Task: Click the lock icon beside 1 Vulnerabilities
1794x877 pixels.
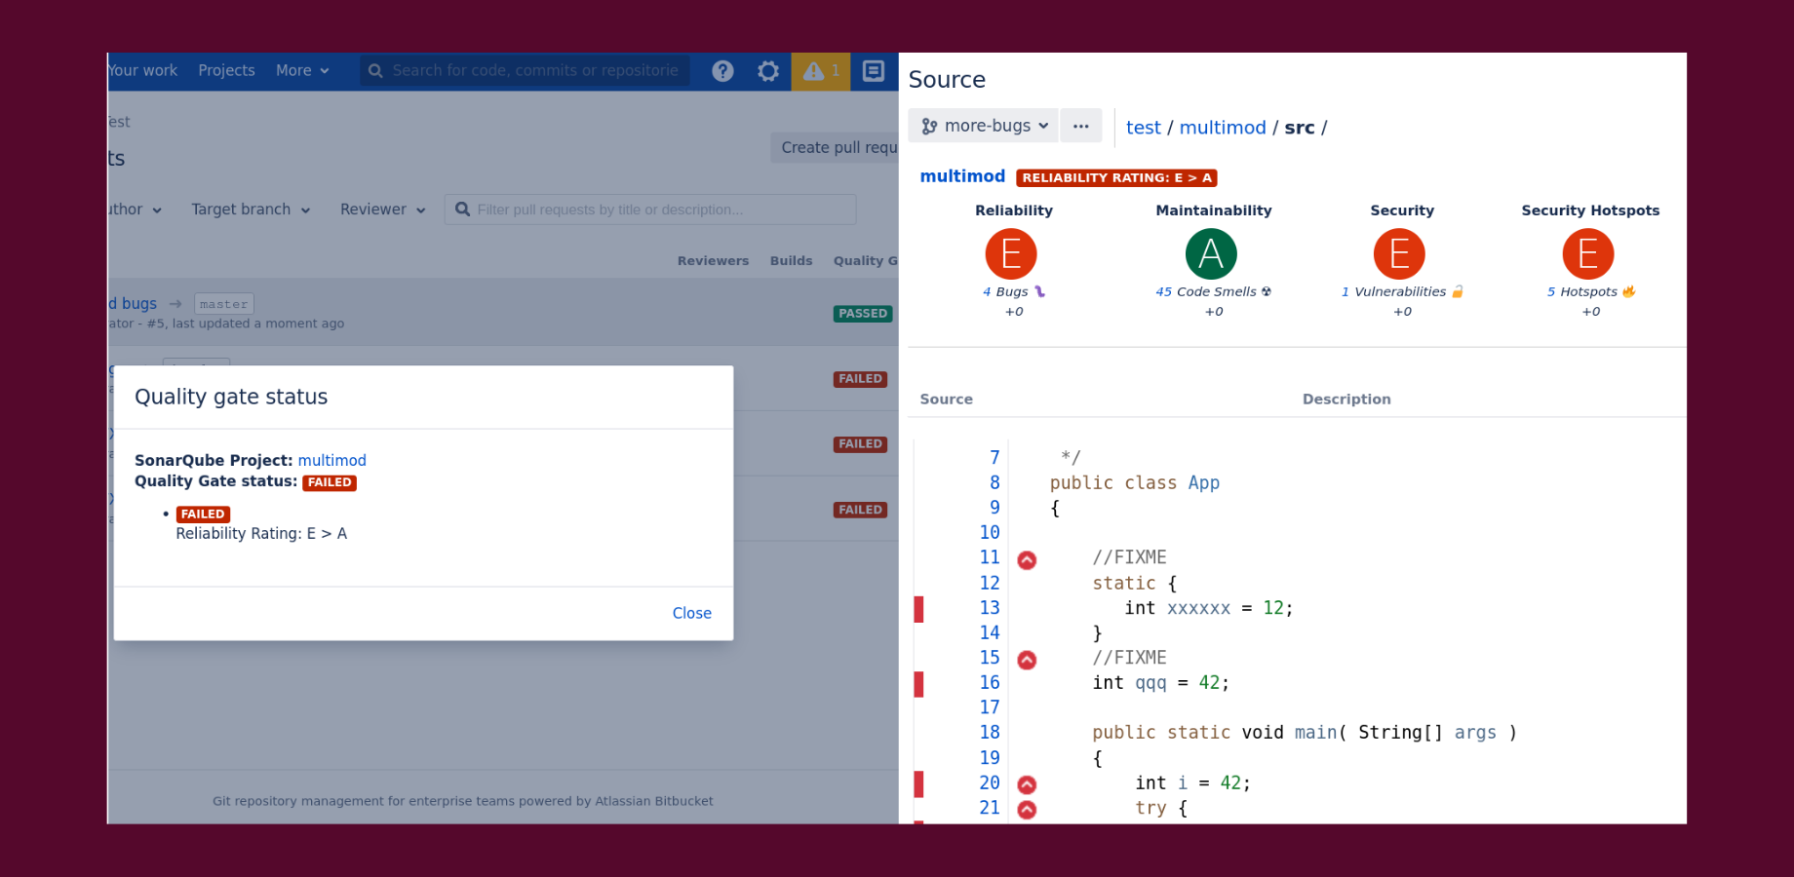Action: point(1458,291)
